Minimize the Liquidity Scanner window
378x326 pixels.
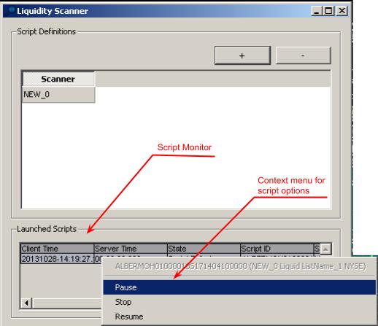point(316,11)
